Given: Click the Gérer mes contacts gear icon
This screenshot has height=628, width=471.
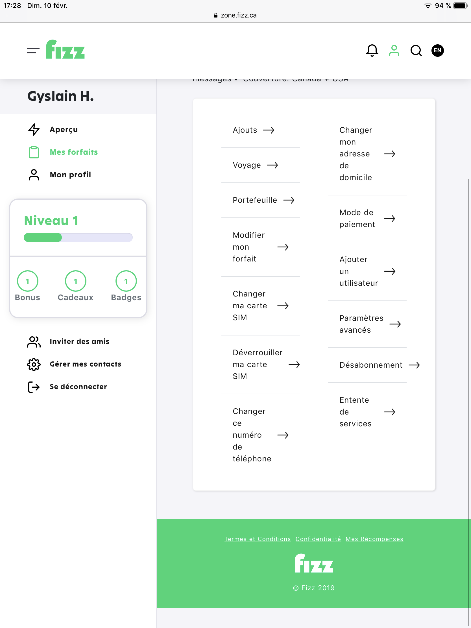Looking at the screenshot, I should pos(34,364).
